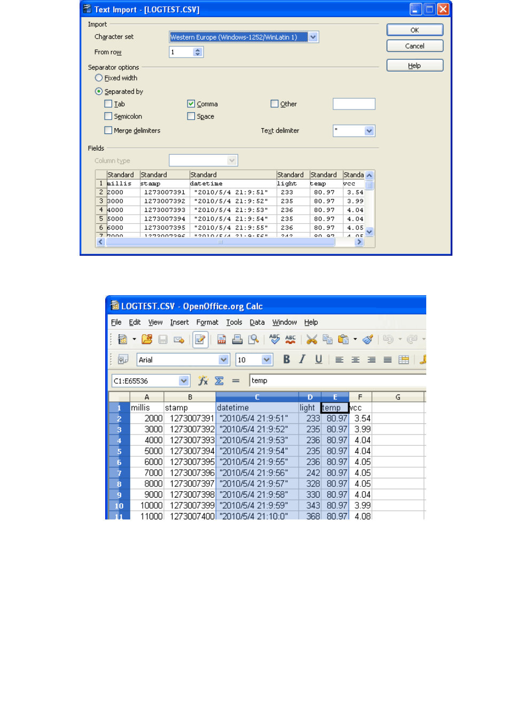
Task: Toggle the Edit File mode icon
Action: [201, 340]
